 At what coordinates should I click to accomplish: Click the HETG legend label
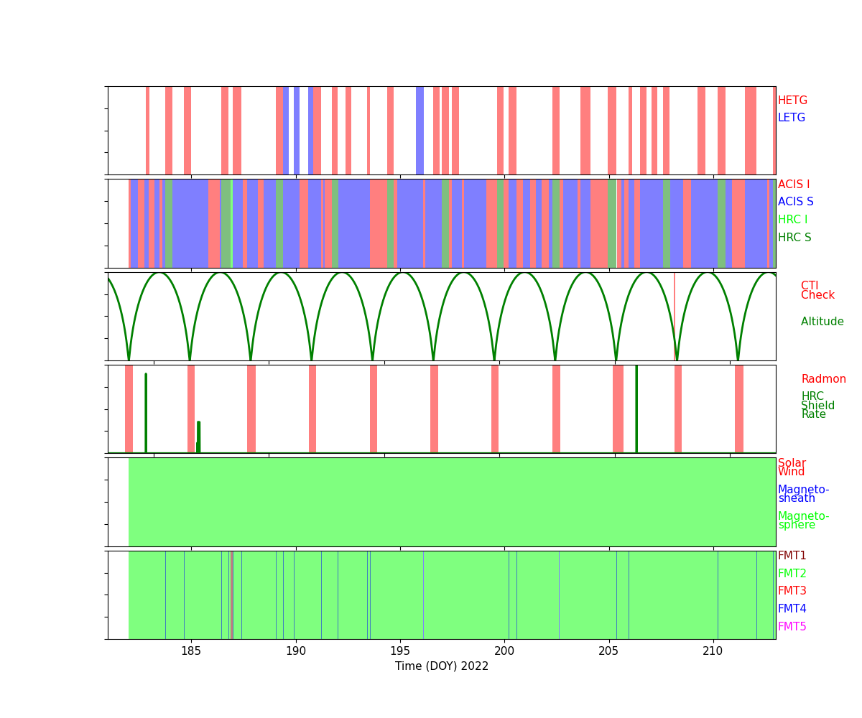pyautogui.click(x=792, y=101)
